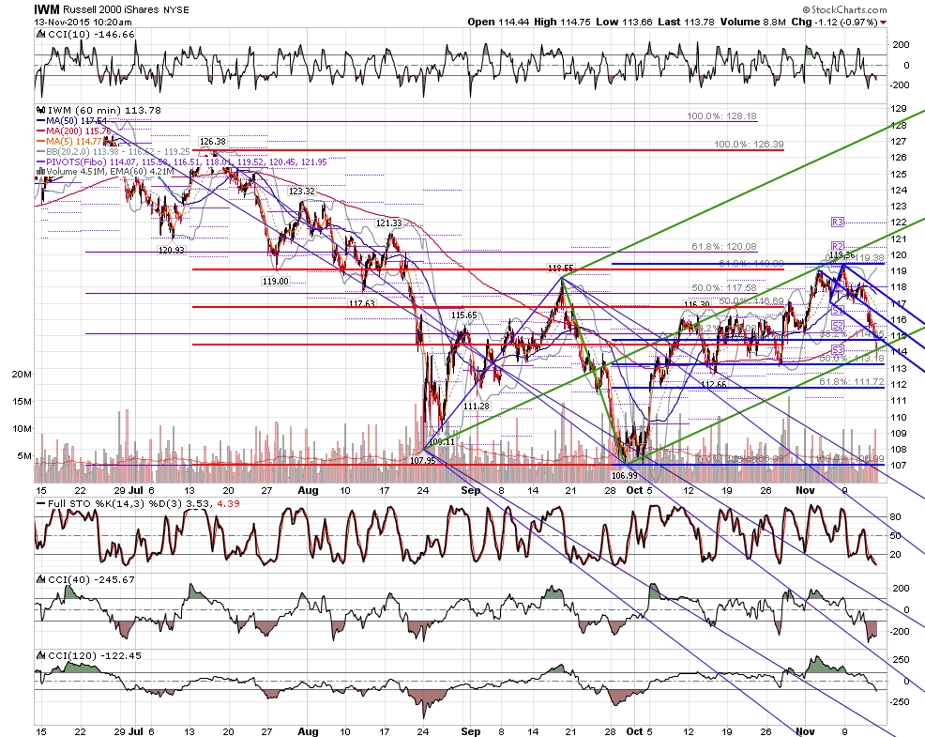Click the 121.33 price annotation
Viewport: 925px width, 737px height.
(x=388, y=223)
